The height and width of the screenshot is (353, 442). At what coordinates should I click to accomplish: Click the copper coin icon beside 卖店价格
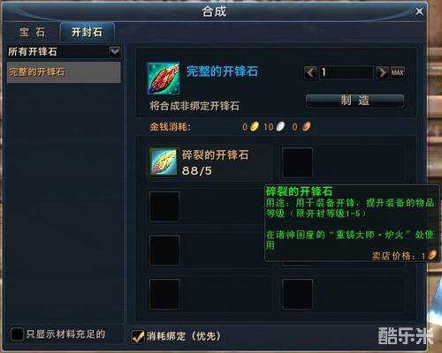pos(432,254)
